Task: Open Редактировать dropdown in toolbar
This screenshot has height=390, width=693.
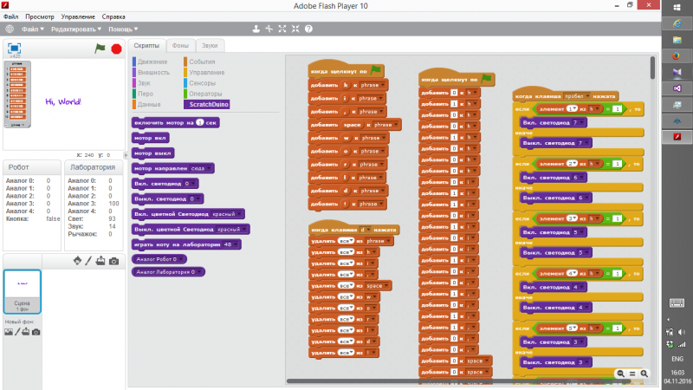Action: [x=76, y=29]
